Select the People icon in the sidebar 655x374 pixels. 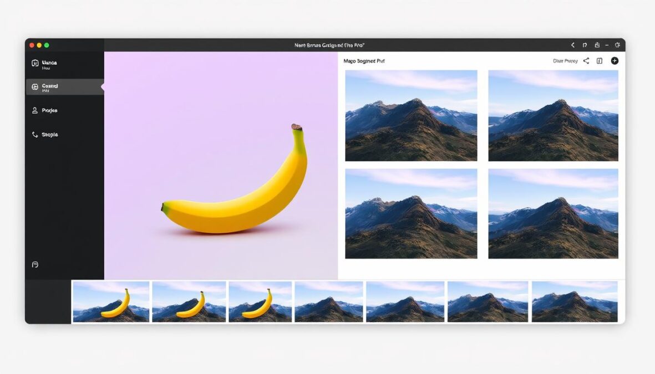[34, 110]
